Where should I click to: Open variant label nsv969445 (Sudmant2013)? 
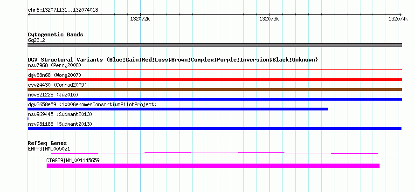(x=60, y=114)
